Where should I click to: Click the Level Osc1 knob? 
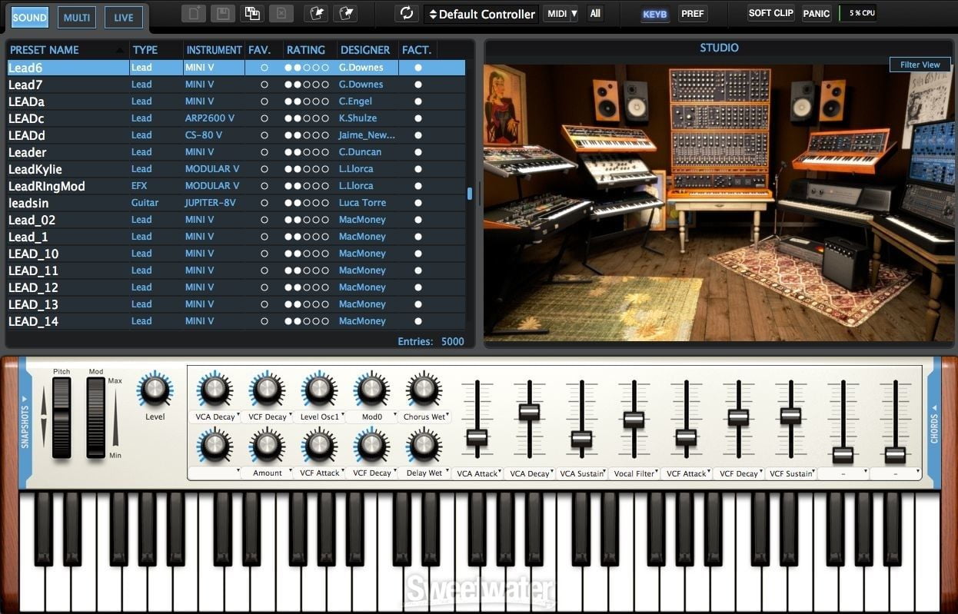[320, 390]
